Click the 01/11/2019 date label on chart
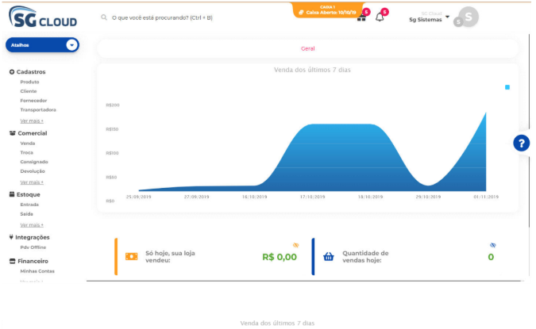This screenshot has height=329, width=536. point(486,197)
